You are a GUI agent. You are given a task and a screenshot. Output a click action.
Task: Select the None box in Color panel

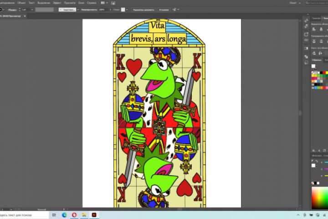coord(313,183)
